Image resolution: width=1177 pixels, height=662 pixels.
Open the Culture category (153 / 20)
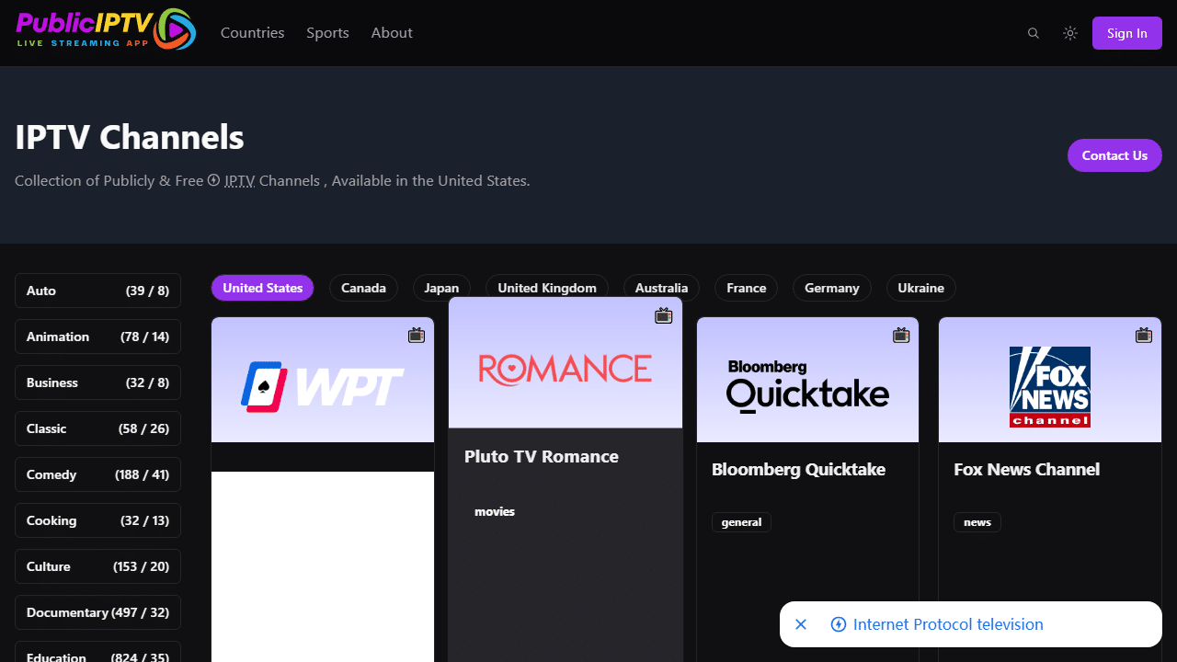(97, 566)
